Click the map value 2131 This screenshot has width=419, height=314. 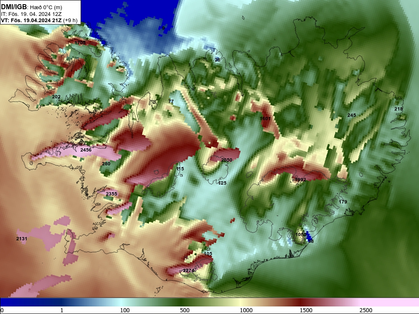pyautogui.click(x=22, y=239)
